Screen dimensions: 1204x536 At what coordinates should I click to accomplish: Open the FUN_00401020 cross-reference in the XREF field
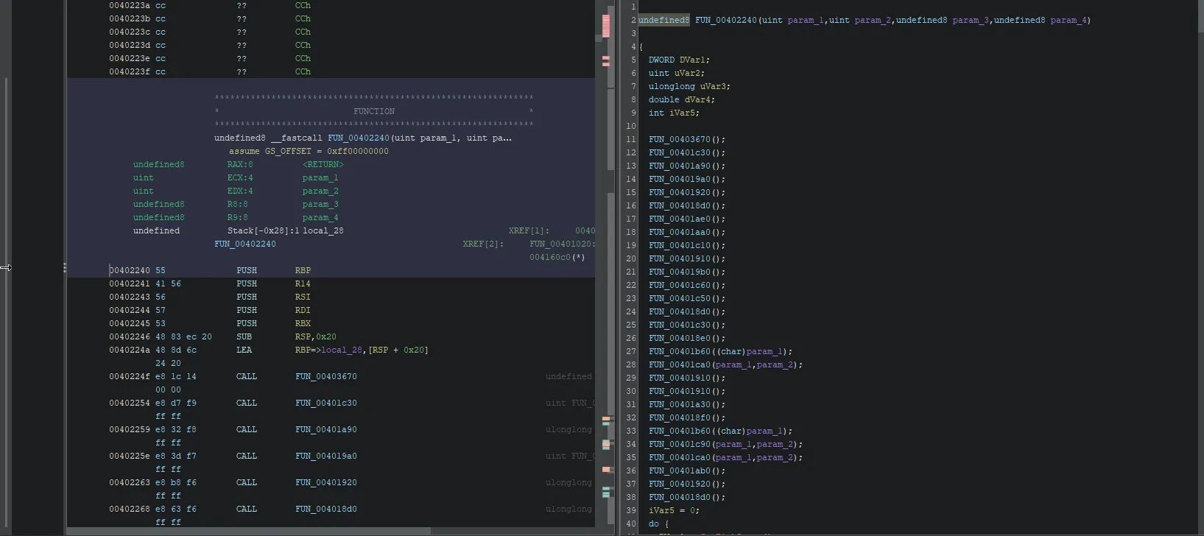click(562, 244)
